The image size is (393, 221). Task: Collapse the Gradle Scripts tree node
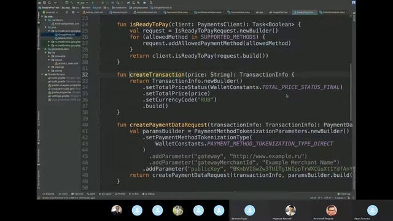click(x=42, y=74)
